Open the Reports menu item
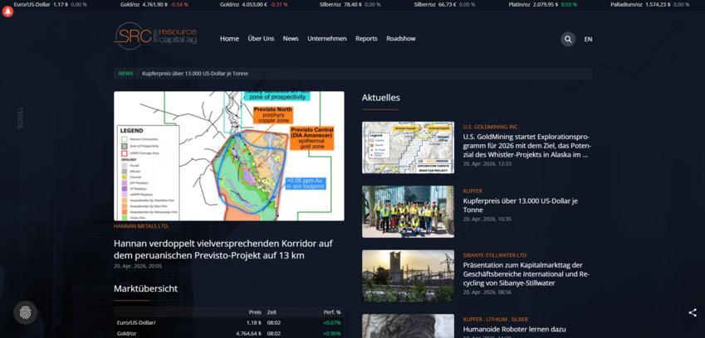Image resolution: width=705 pixels, height=338 pixels. 366,39
